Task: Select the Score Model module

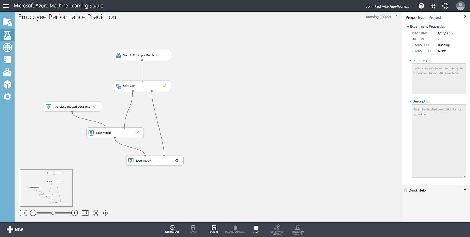Action: pos(155,160)
